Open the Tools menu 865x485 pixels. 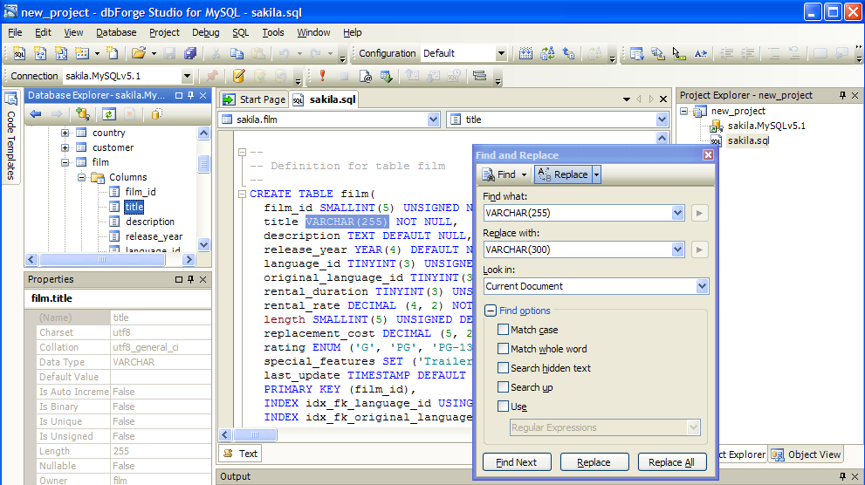(x=273, y=32)
